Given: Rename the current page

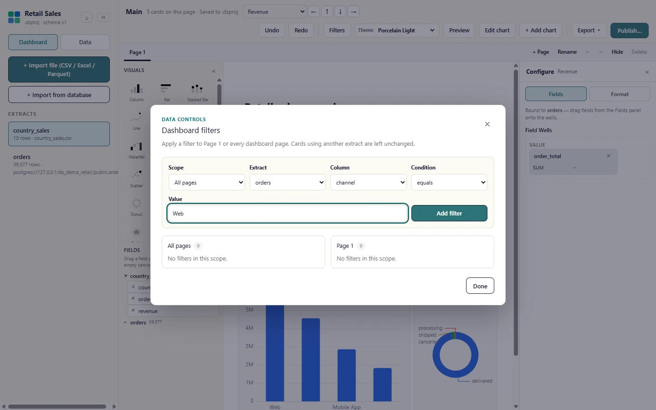Looking at the screenshot, I should click(567, 52).
